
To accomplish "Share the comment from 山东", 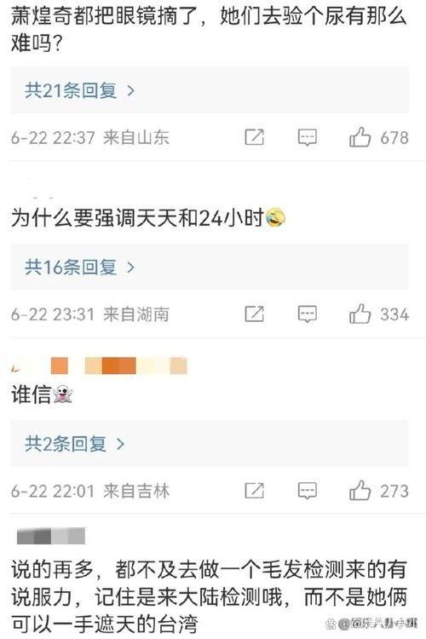I will tap(255, 137).
